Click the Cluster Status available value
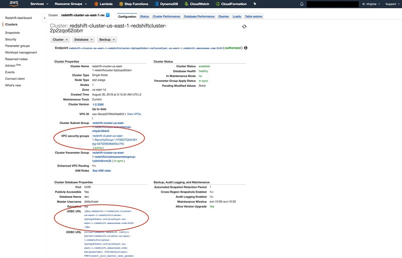This screenshot has width=402, height=258. click(205, 66)
